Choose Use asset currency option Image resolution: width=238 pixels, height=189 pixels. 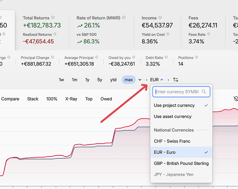pos(181,116)
